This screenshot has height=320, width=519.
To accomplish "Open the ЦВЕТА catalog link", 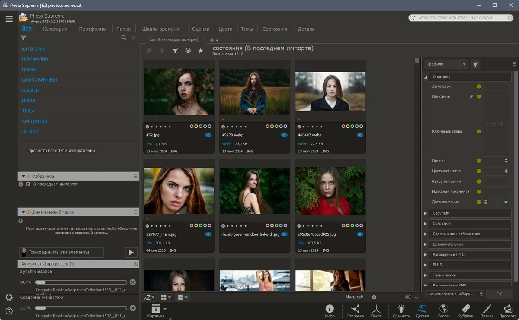I will 29,101.
